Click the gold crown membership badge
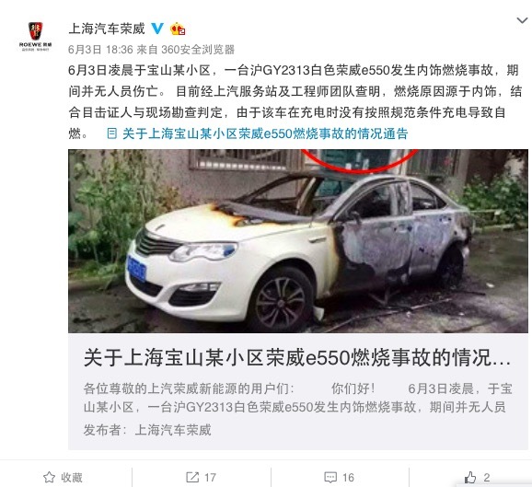The image size is (532, 487). coord(178,29)
